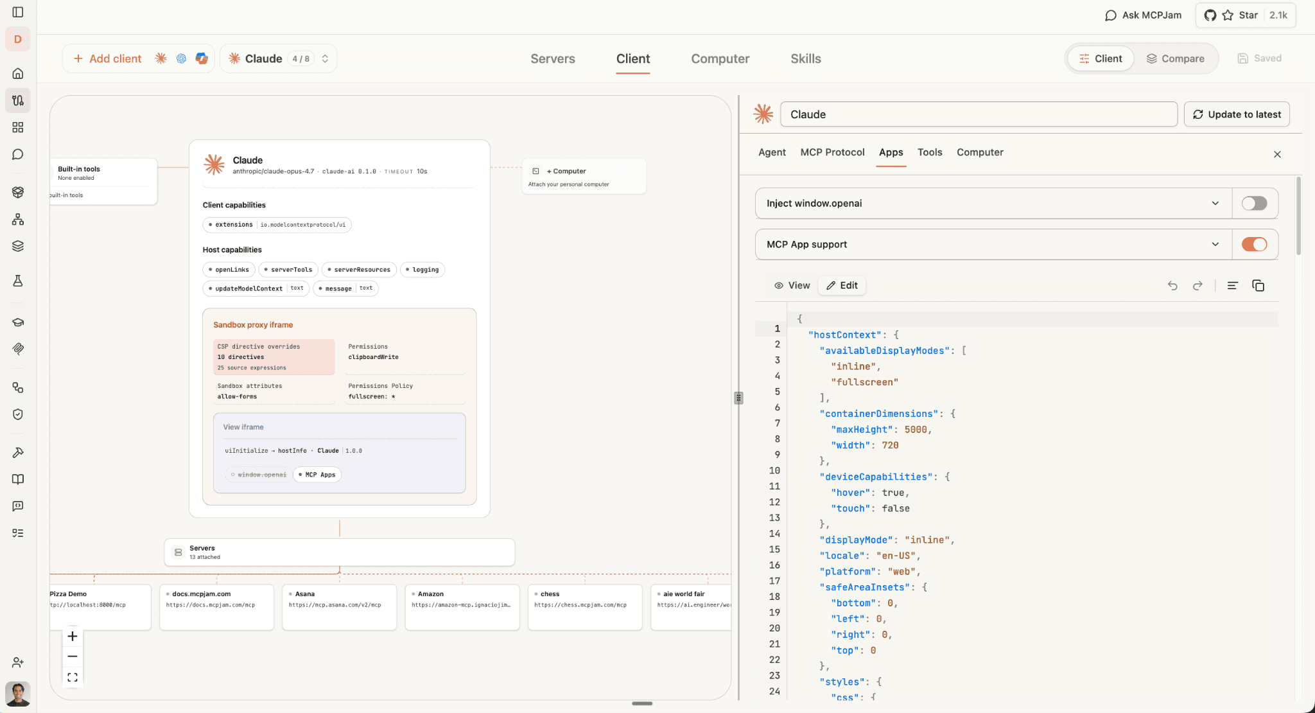Open the four-squares grid sidebar icon
The height and width of the screenshot is (713, 1315).
[18, 127]
